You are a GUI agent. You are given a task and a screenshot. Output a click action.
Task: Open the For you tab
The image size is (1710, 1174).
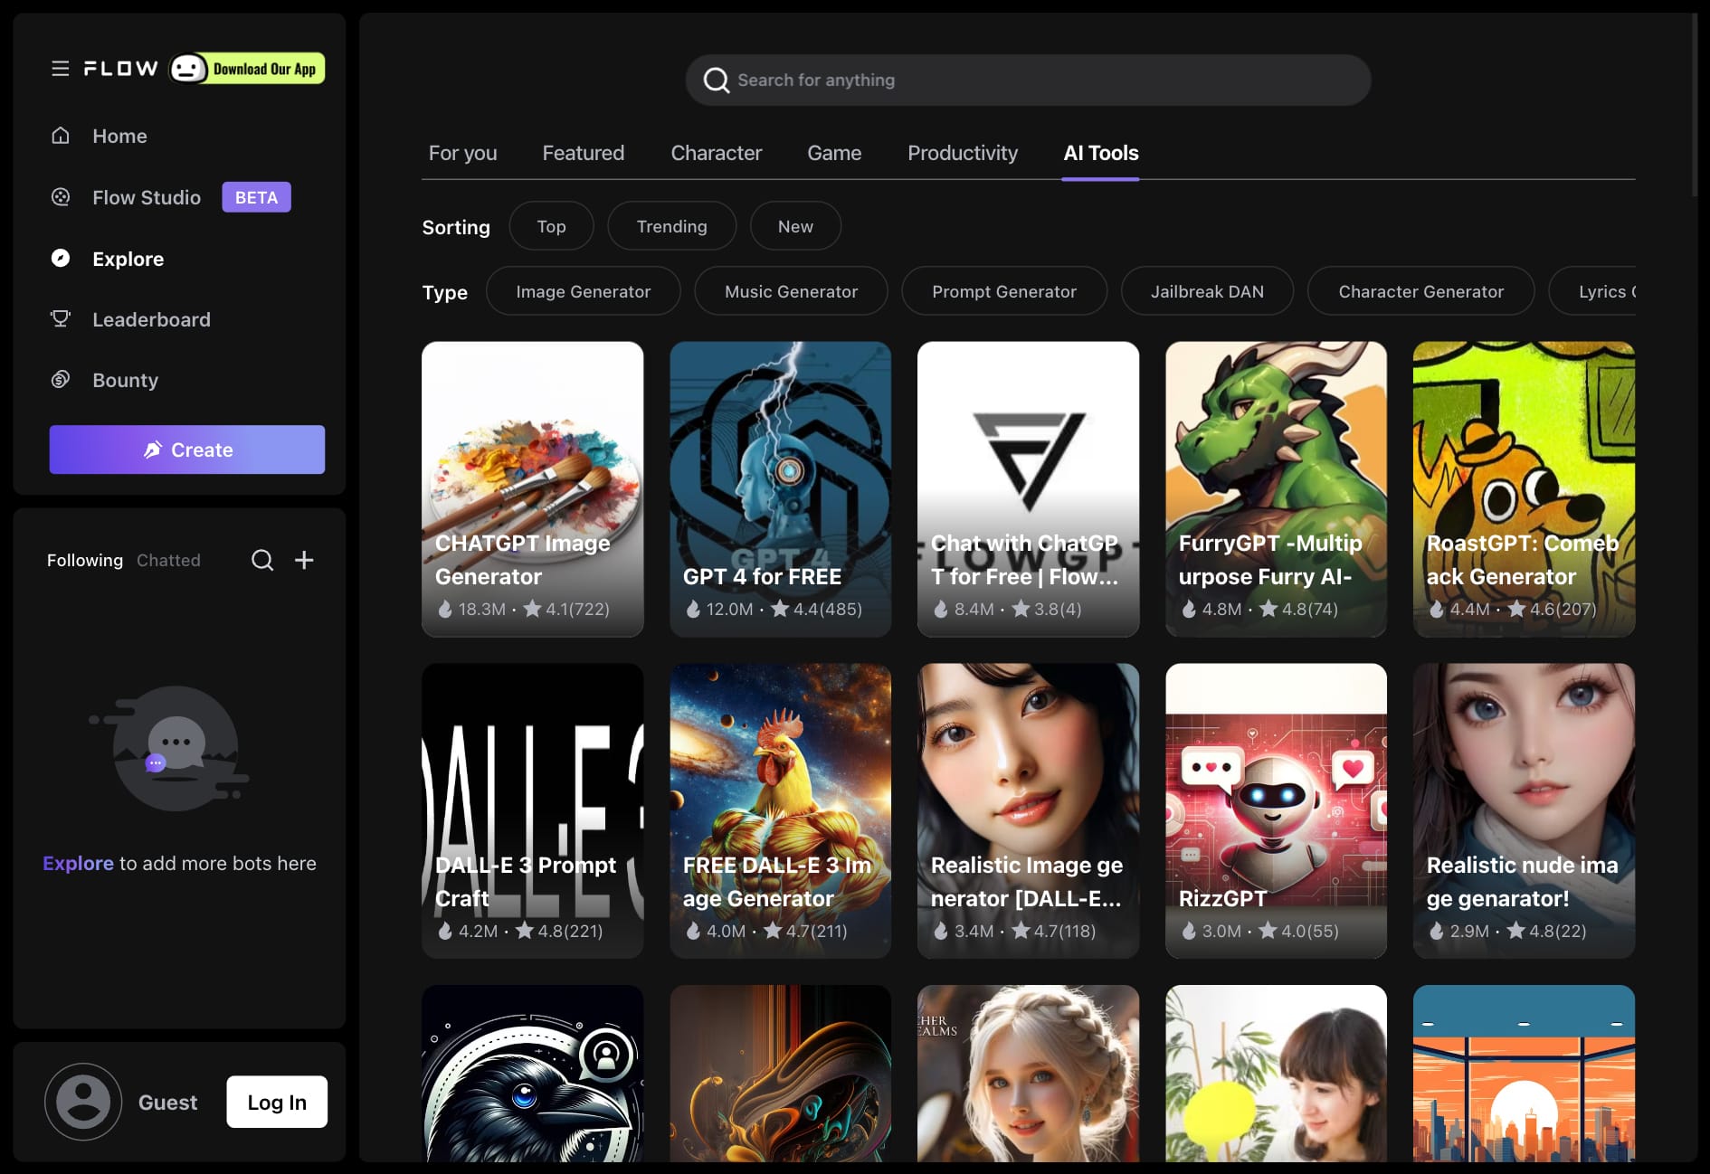point(463,153)
